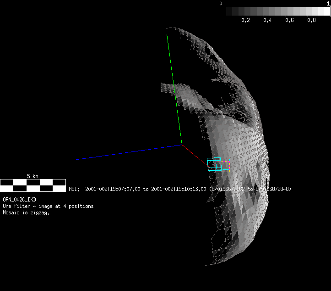Click the 5 km scale label
Image resolution: width=331 pixels, height=291 pixels.
(x=33, y=176)
